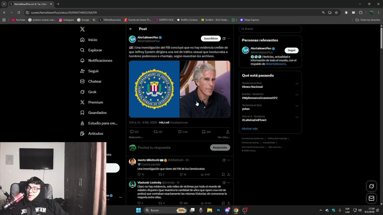The image size is (383, 215).
Task: Reload the page in Chrome
Action: click(19, 13)
